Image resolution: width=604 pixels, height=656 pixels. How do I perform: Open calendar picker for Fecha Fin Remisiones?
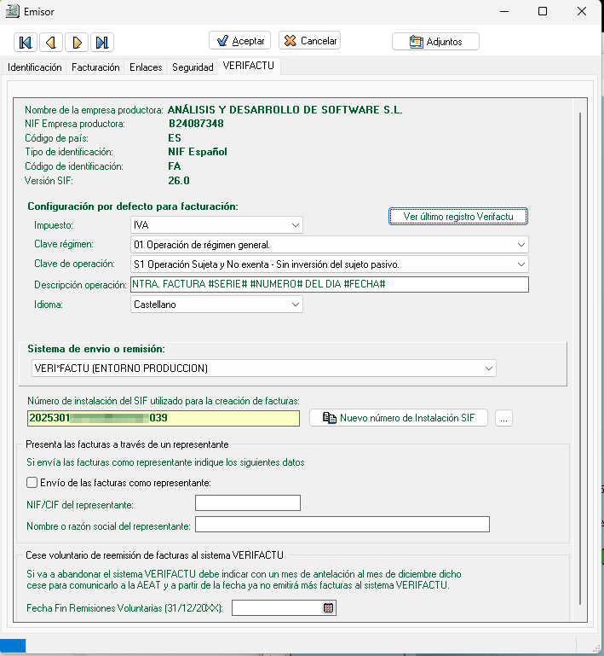coord(328,608)
